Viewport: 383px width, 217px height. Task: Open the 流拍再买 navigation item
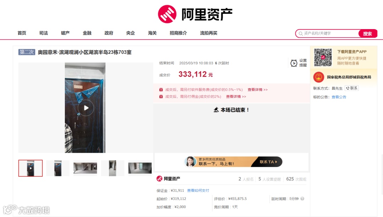(x=209, y=33)
